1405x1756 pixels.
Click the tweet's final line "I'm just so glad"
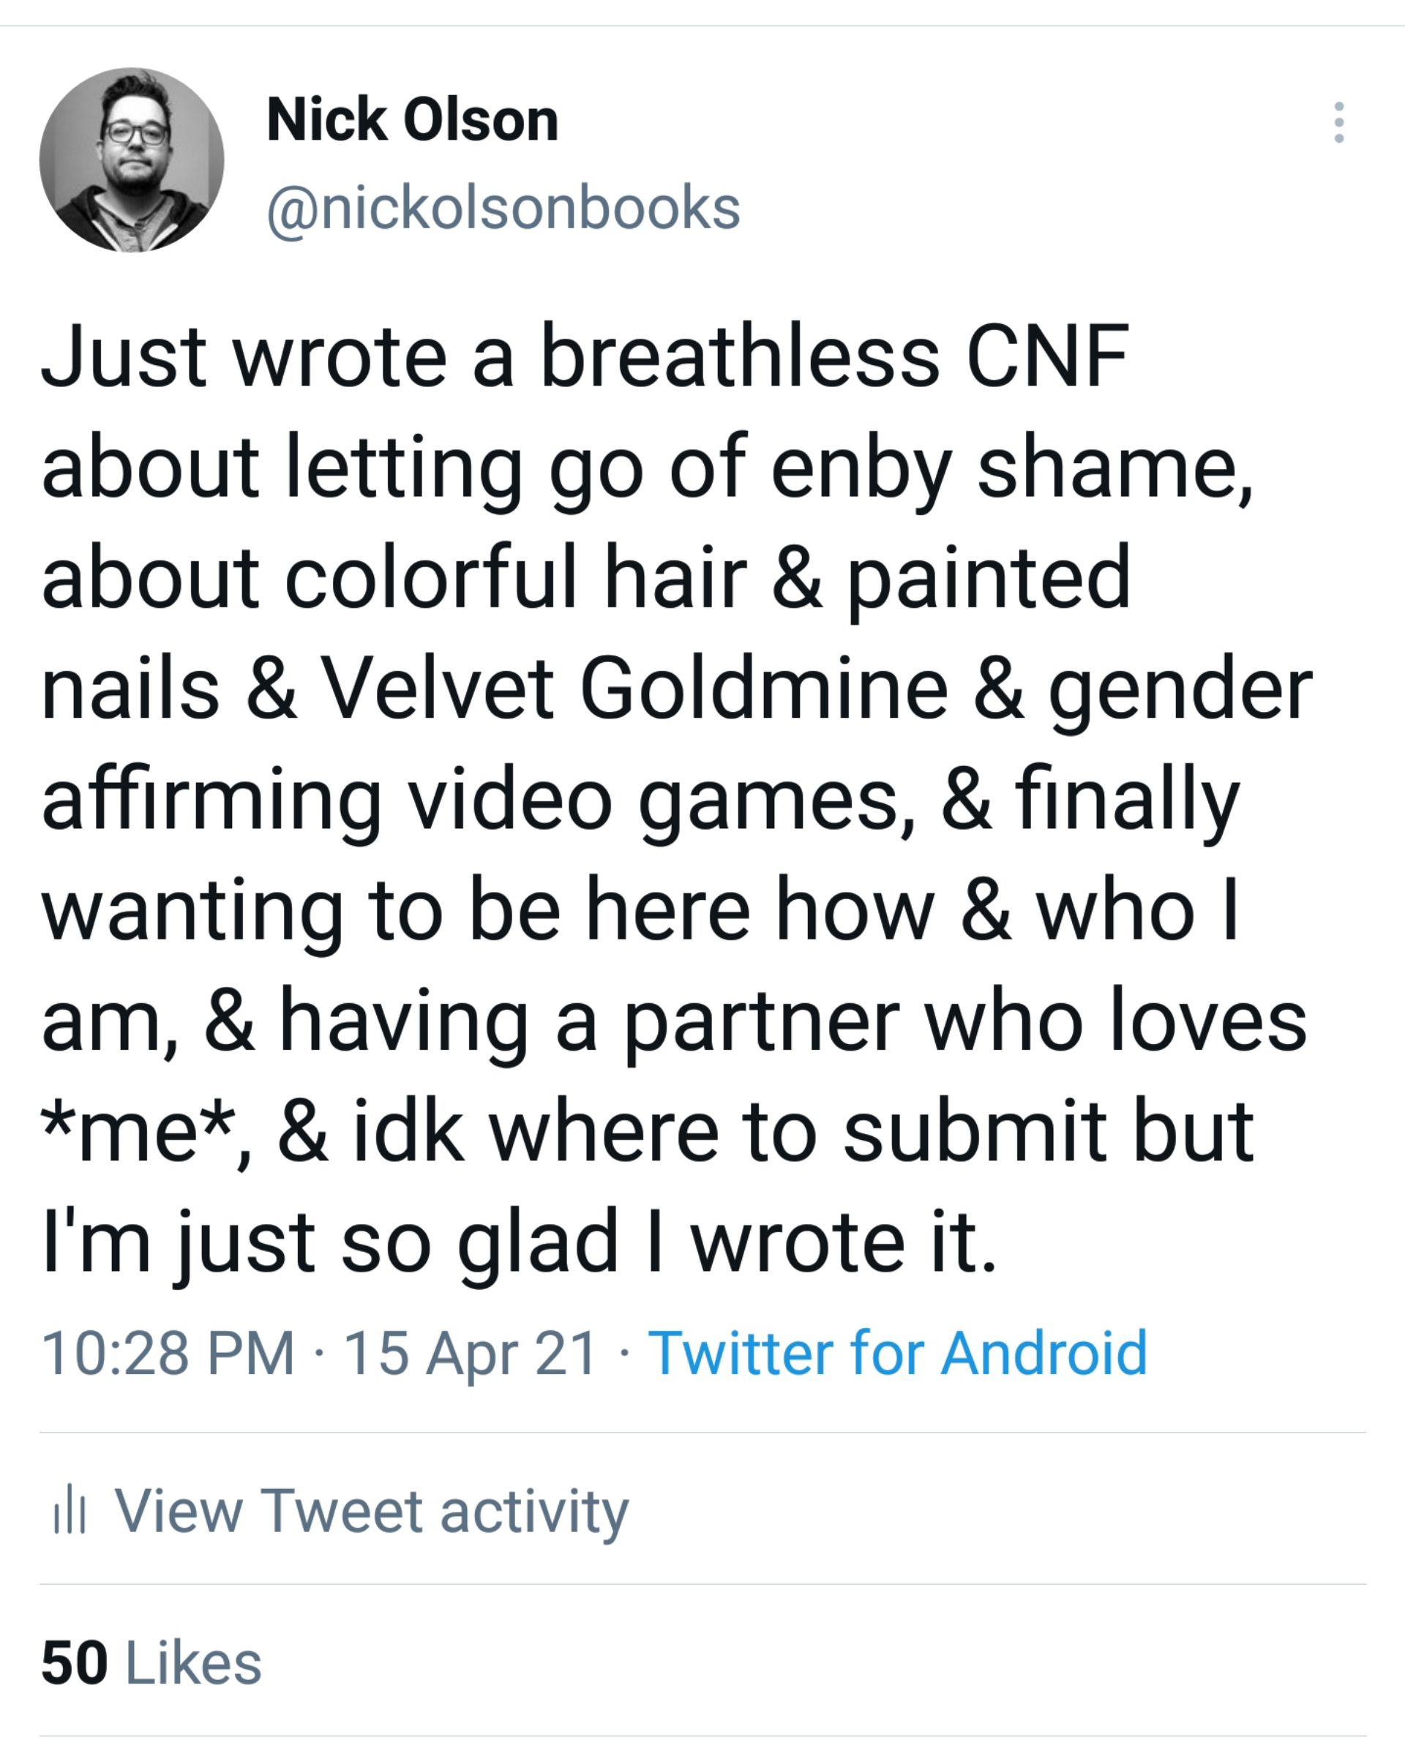(x=330, y=1242)
